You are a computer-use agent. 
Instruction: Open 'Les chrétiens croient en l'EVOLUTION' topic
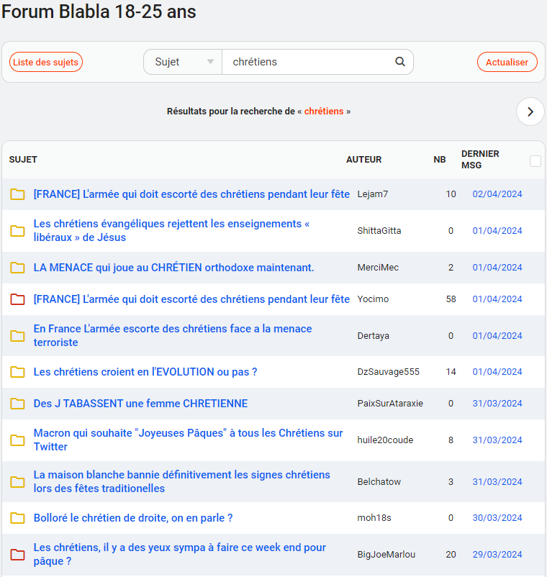coord(145,372)
